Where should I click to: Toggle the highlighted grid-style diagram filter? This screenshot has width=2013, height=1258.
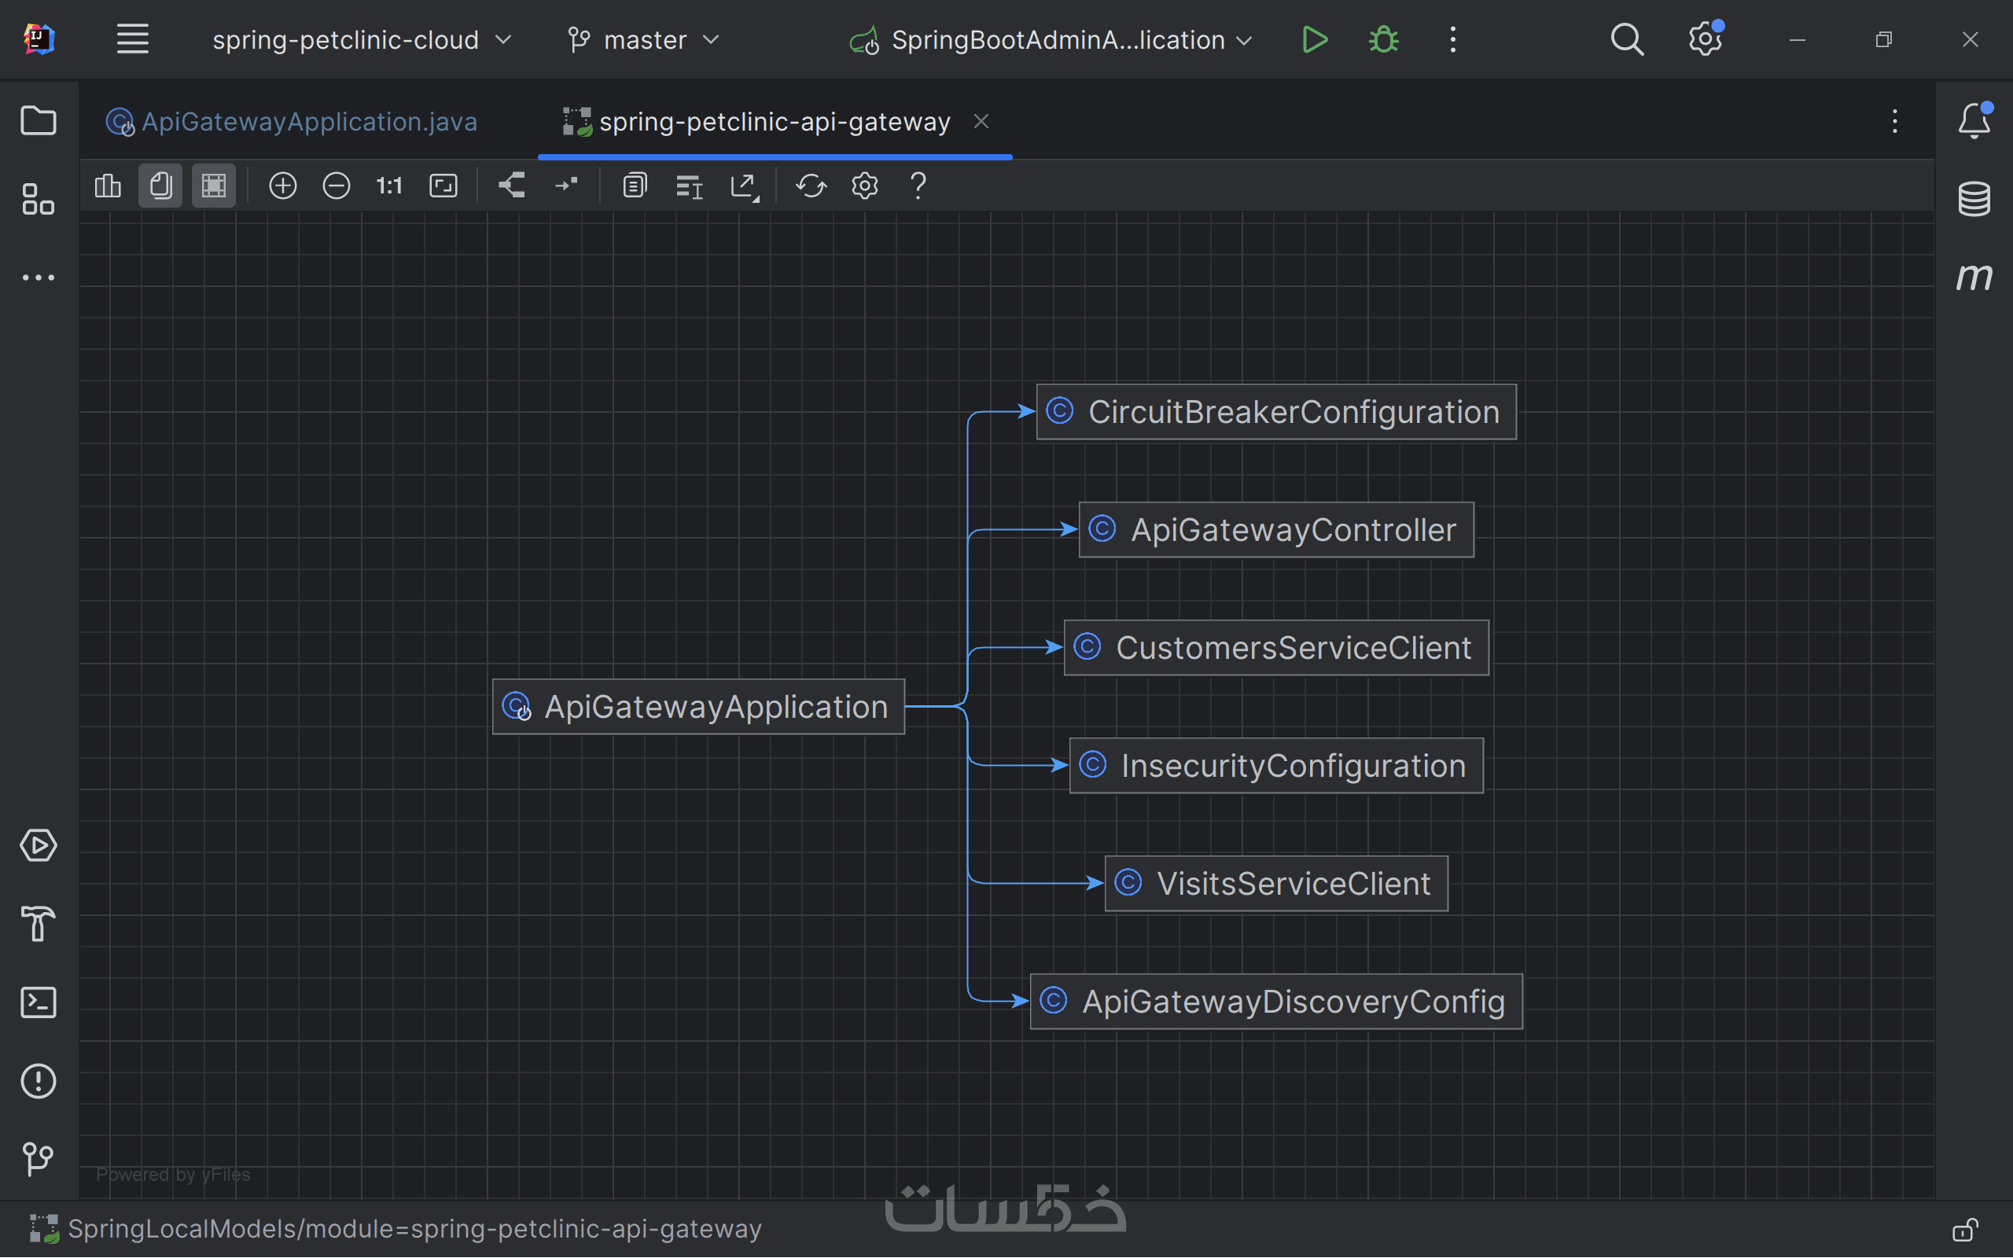coord(214,186)
